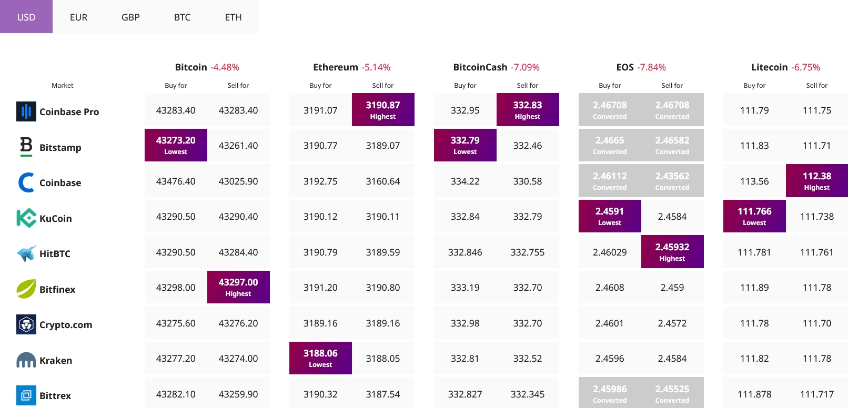The image size is (848, 408).
Task: Open the Bitstamp market name link
Action: point(60,147)
